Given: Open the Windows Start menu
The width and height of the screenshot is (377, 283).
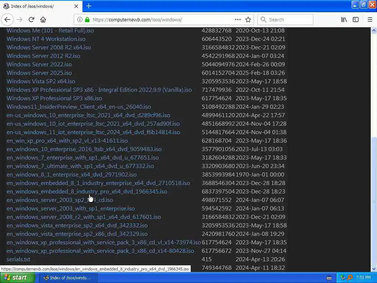Looking at the screenshot, I should coord(18,278).
